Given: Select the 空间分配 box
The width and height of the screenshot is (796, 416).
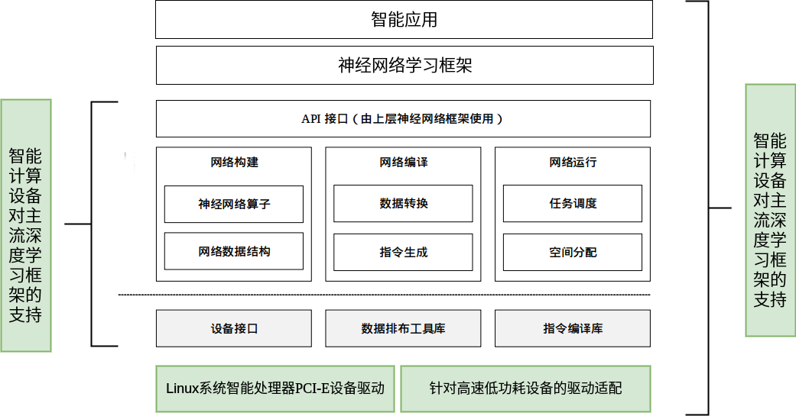Looking at the screenshot, I should coord(573,251).
